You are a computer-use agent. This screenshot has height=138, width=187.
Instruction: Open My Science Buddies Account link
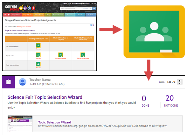click(x=79, y=3)
